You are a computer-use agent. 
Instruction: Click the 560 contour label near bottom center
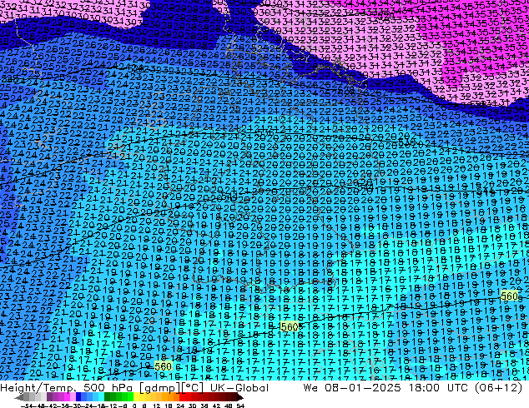point(290,326)
